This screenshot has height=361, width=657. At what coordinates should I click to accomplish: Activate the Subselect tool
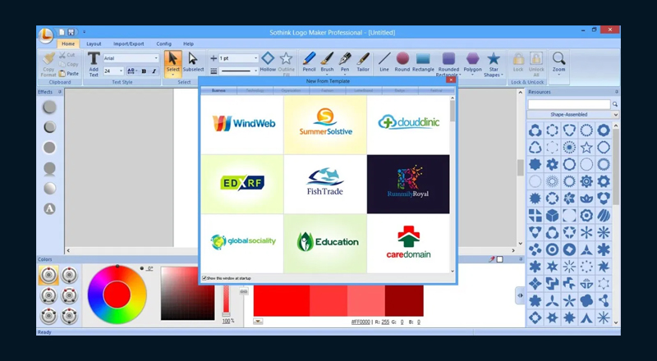click(x=193, y=62)
